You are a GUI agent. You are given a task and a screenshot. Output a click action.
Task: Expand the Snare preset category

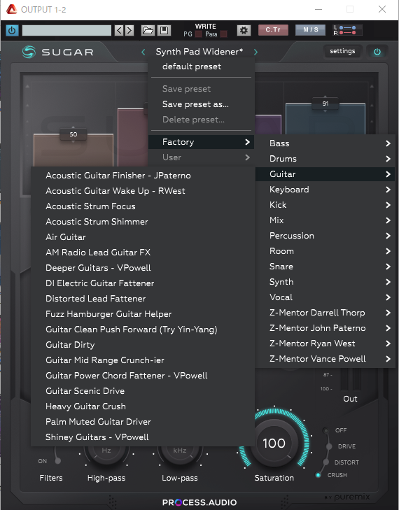pos(325,267)
